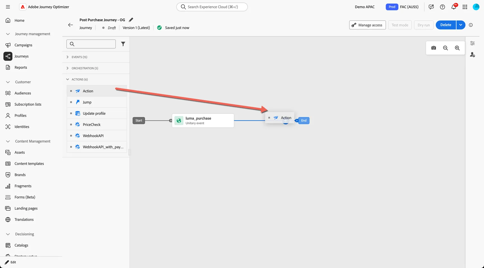This screenshot has height=268, width=484.
Task: Open Campaigns in the sidebar
Action: pyautogui.click(x=23, y=45)
